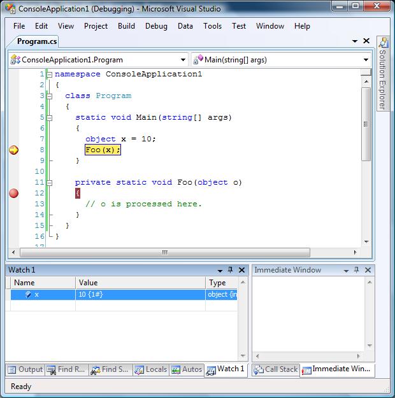Open the View menu
This screenshot has height=398, width=395.
66,26
